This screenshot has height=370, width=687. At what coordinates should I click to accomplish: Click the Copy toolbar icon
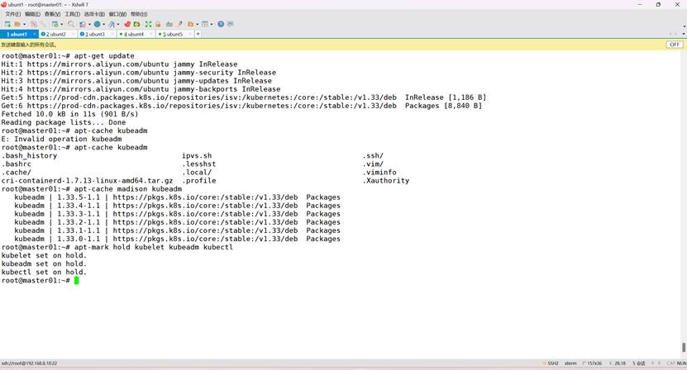[33, 24]
